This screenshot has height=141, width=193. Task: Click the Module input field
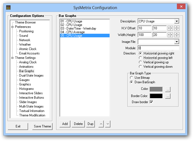(159, 48)
